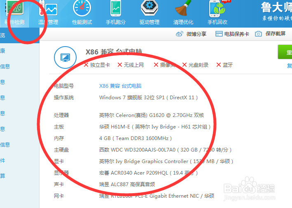Image resolution: width=292 pixels, height=208 pixels.
Task: Click the 声卡 label
Action: pyautogui.click(x=59, y=185)
